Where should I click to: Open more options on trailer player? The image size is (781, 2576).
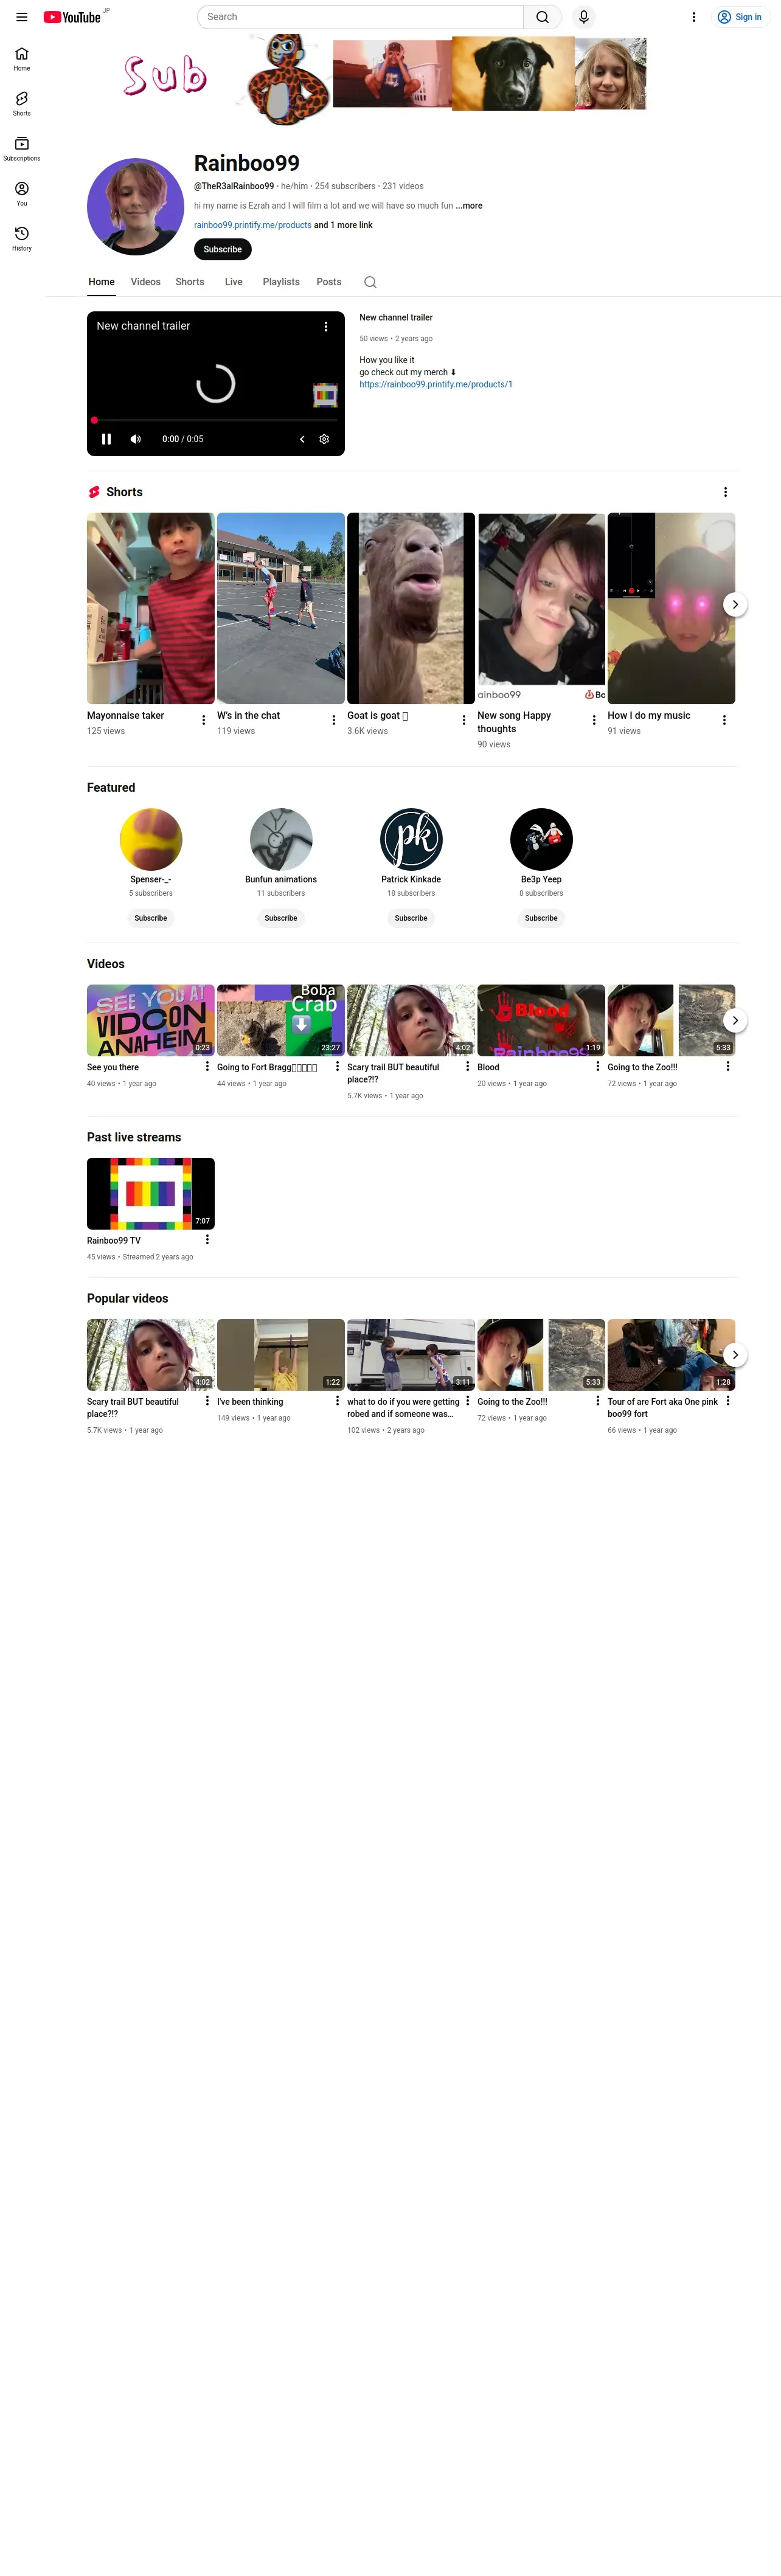325,326
